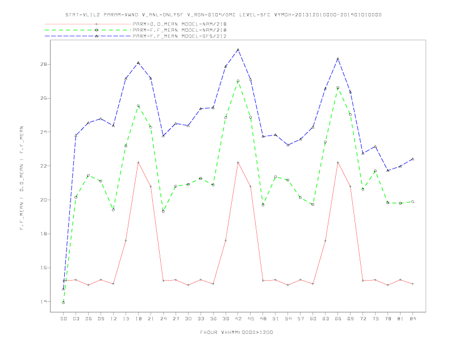Image resolution: width=450 pixels, height=347 pixels.
Task: Click y-axis tick label 20
Action: pyautogui.click(x=44, y=200)
